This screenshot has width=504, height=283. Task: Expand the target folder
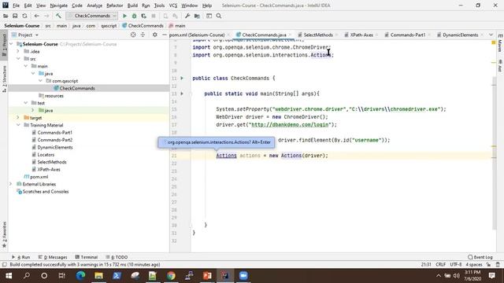(18, 118)
